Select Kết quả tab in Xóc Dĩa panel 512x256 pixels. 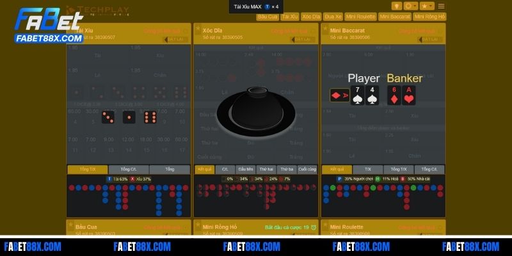(204, 170)
